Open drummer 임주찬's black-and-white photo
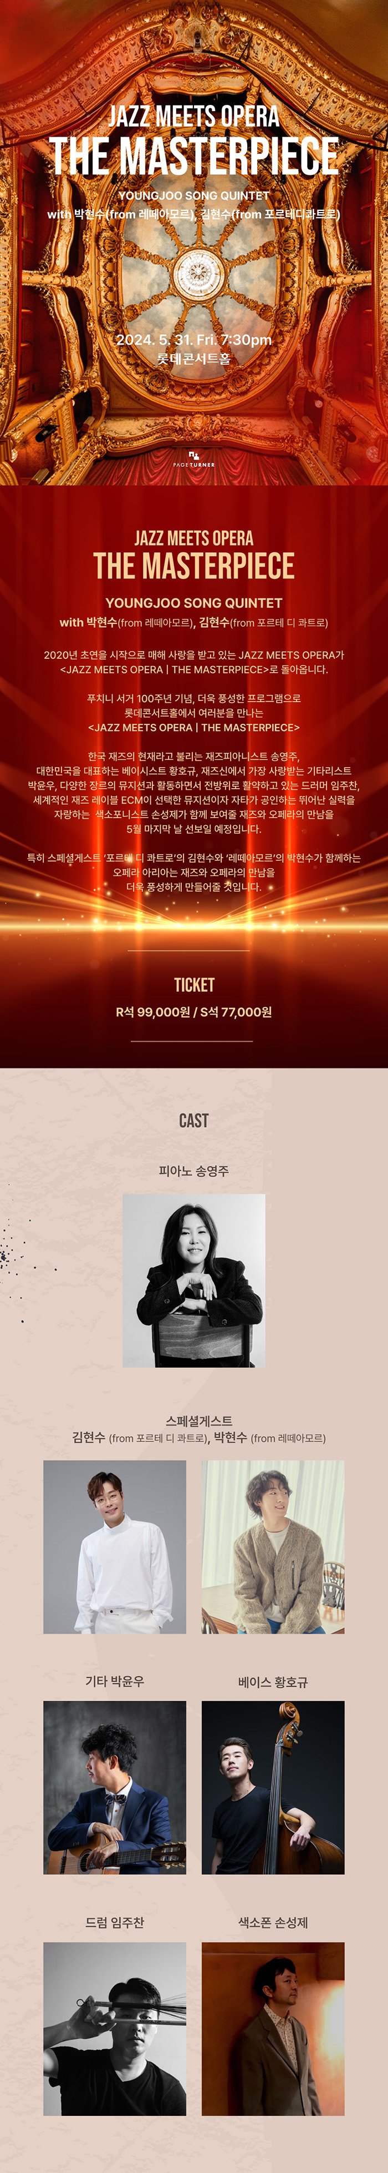Screen dimensions: 388x2173 tap(115, 2028)
